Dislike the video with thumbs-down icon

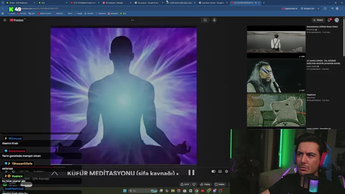(x=194, y=184)
